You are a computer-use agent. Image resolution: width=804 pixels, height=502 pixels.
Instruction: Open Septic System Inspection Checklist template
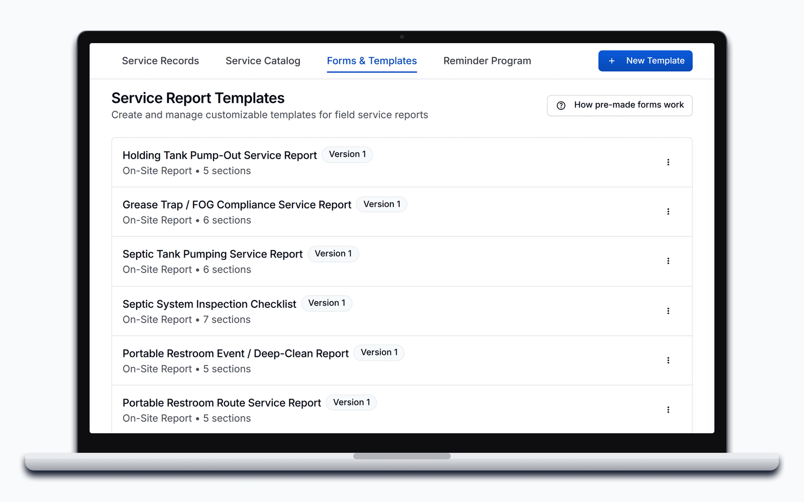tap(210, 304)
